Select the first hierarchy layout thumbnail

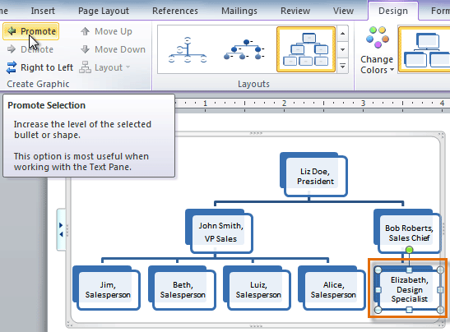click(188, 49)
